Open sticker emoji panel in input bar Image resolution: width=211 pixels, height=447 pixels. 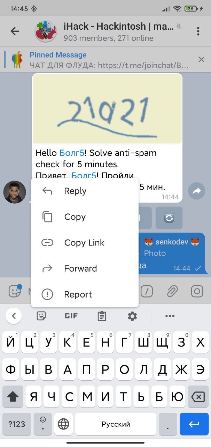[15, 291]
